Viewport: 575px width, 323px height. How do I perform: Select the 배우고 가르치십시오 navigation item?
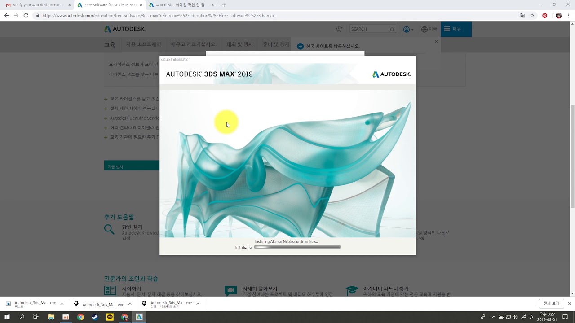[x=194, y=44]
